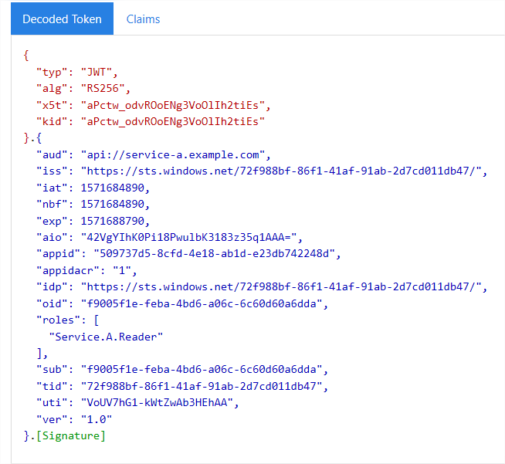
Task: Click the "kid" header value line
Action: coord(151,122)
